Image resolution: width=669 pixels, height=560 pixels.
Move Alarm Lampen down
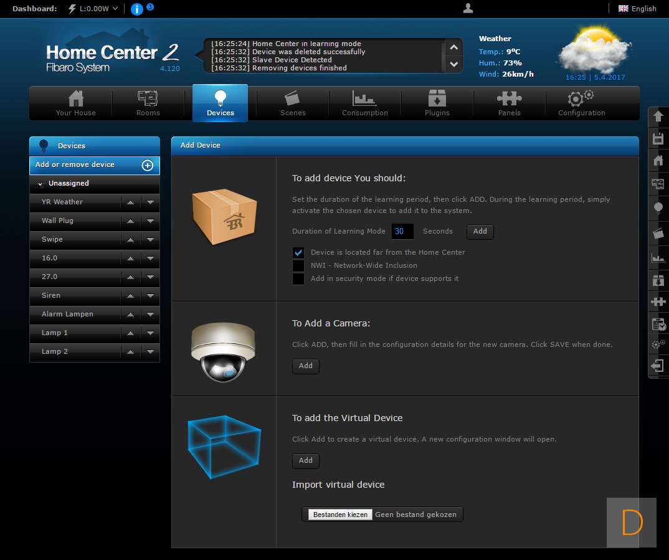click(x=150, y=315)
